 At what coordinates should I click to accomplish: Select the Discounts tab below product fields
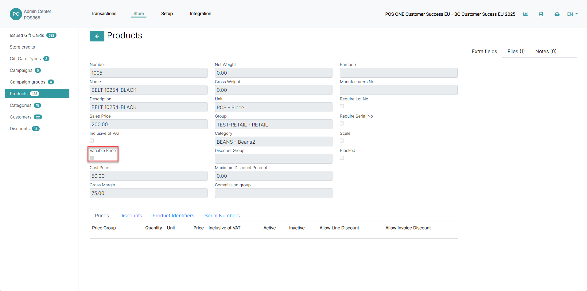[131, 215]
